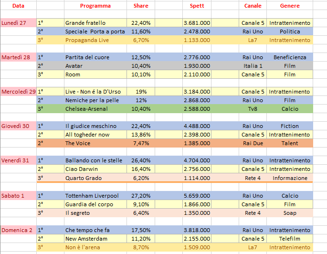The height and width of the screenshot is (254, 327).
Task: Click the Domenica 2 date cell
Action: [x=18, y=230]
